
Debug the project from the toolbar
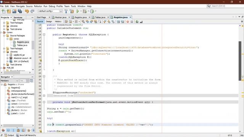(85, 11)
